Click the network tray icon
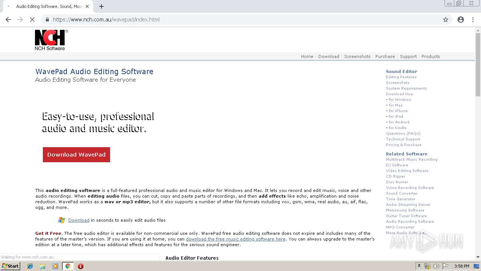This screenshot has height=271, width=481. [427, 266]
